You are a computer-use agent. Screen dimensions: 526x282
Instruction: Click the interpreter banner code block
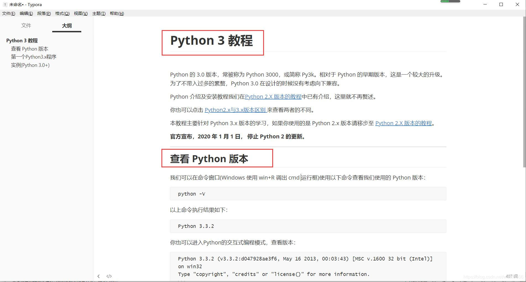click(308, 267)
